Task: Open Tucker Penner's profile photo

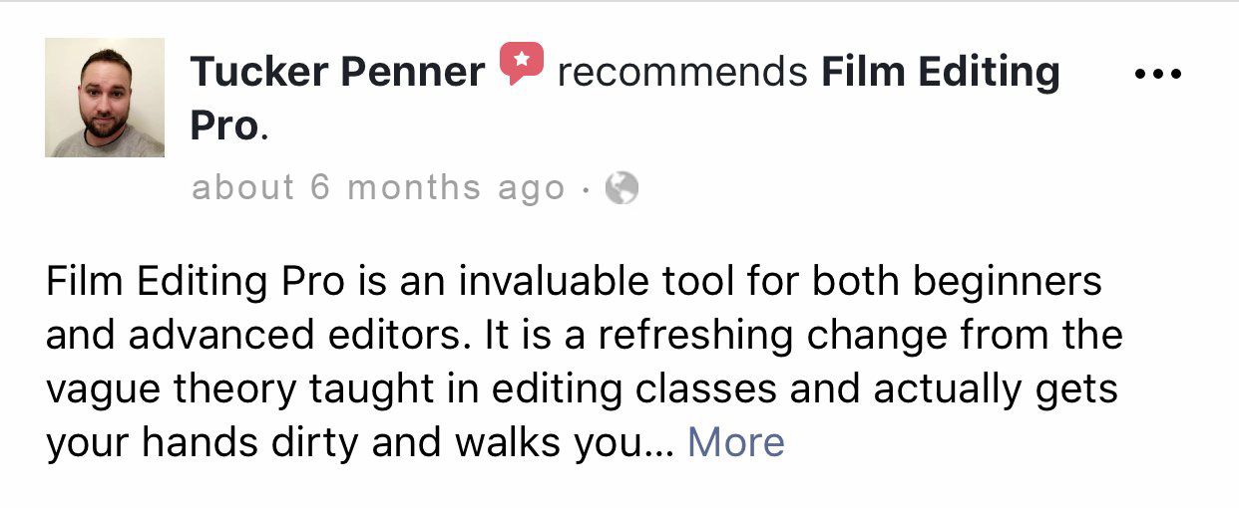Action: coord(105,98)
